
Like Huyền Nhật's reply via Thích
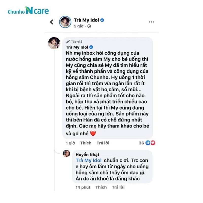[x=101, y=187]
